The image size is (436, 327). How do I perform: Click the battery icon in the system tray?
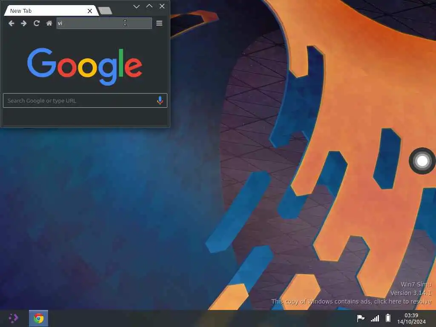point(388,318)
